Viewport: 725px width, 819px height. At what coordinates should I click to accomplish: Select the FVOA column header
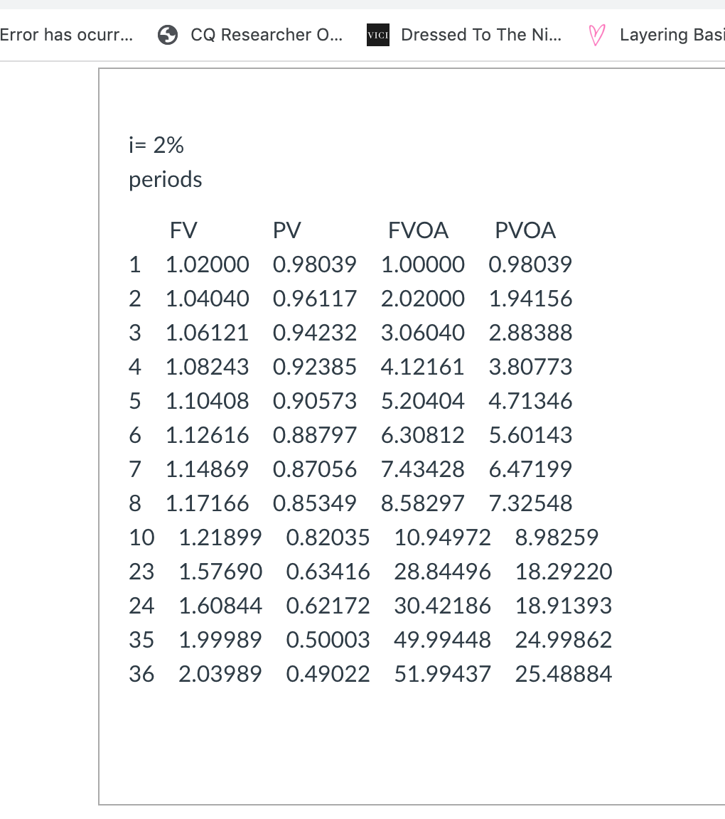coord(418,230)
